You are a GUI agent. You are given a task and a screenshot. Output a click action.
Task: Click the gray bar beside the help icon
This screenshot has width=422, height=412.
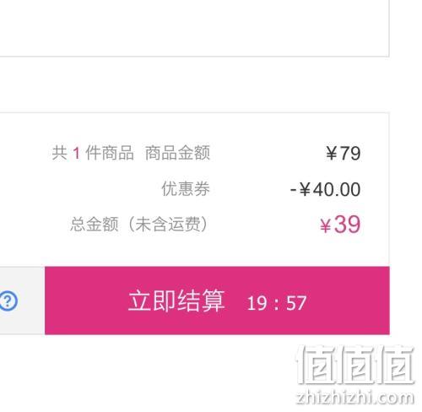point(31,301)
